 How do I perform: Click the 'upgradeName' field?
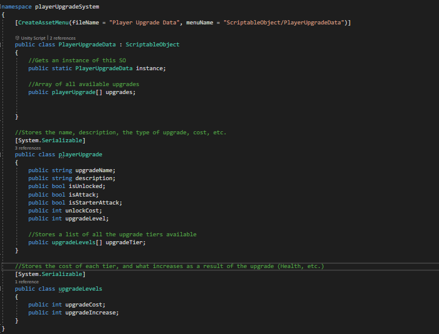click(94, 170)
